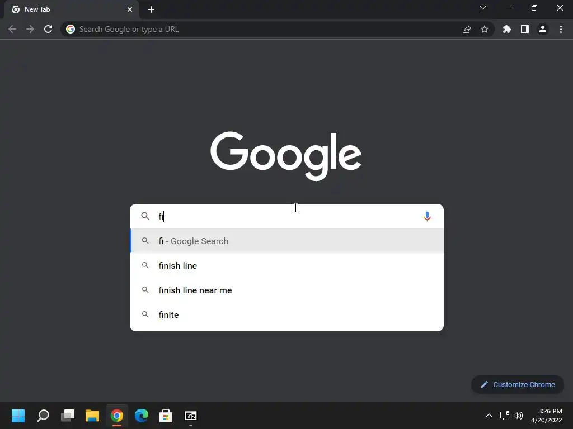Share this page icon in address bar
The image size is (573, 429).
click(467, 29)
